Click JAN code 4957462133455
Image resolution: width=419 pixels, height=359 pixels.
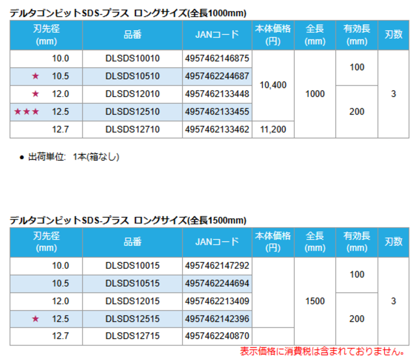(217, 112)
